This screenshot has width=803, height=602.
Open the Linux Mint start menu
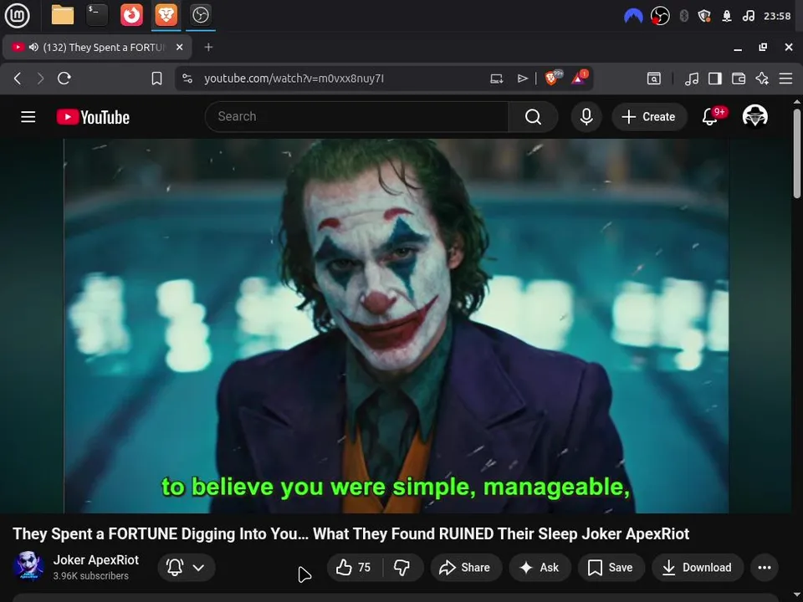[x=17, y=15]
